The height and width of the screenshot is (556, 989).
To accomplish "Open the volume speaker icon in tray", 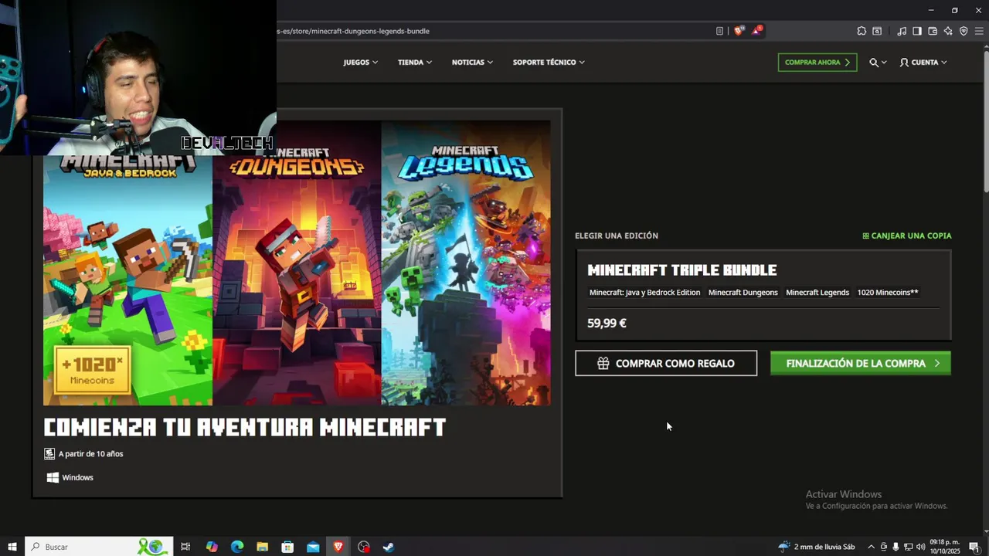I will (920, 547).
